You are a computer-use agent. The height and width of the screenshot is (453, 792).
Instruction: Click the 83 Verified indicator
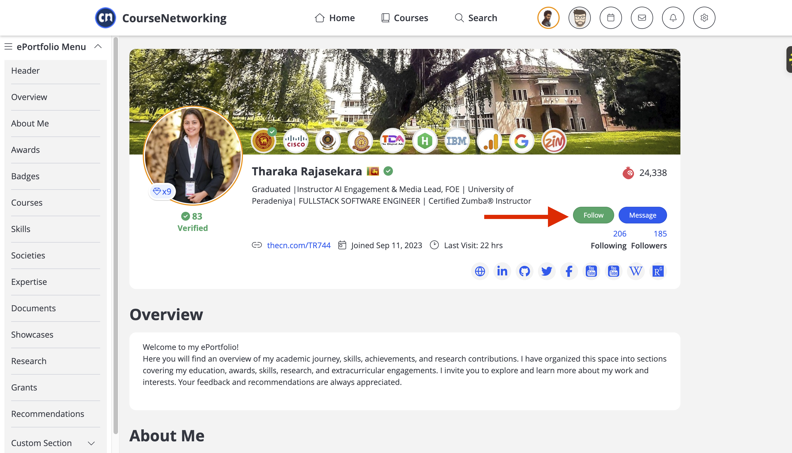pyautogui.click(x=193, y=222)
